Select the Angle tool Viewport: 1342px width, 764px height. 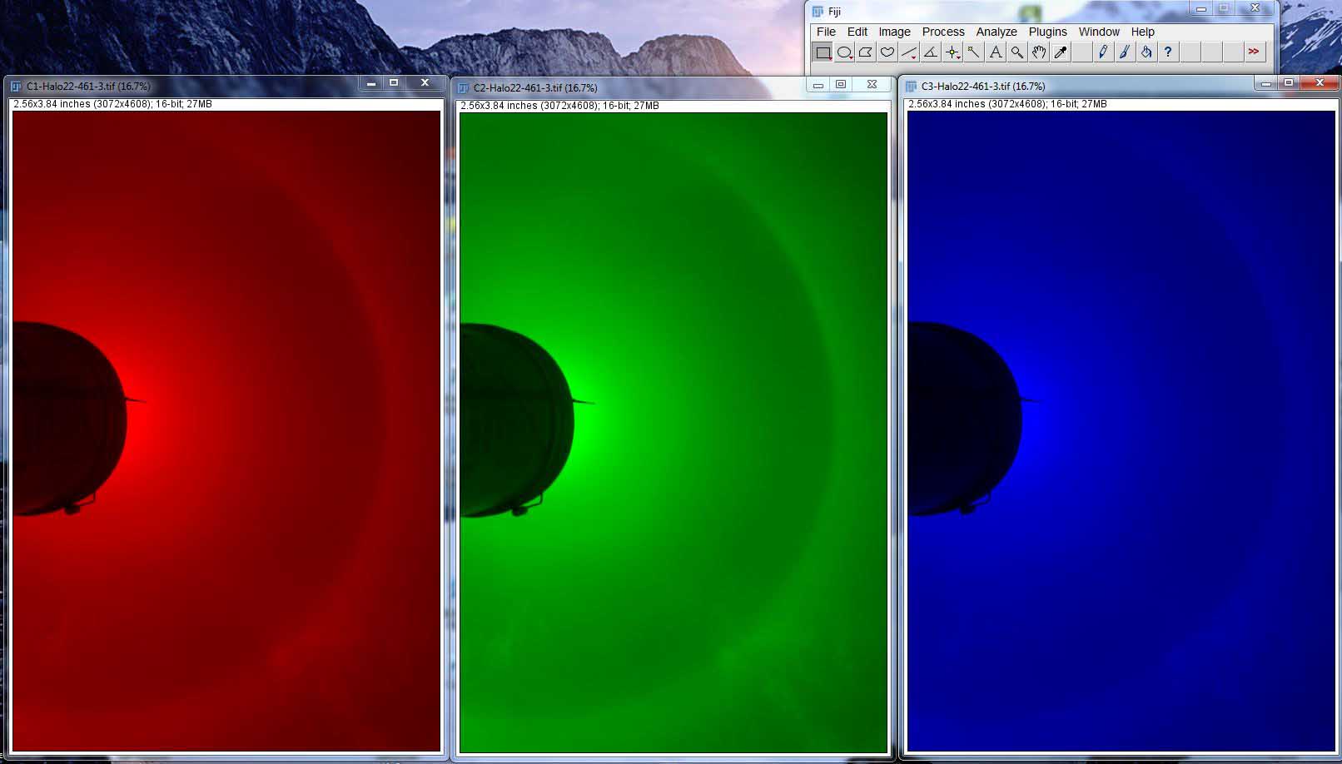pyautogui.click(x=931, y=52)
